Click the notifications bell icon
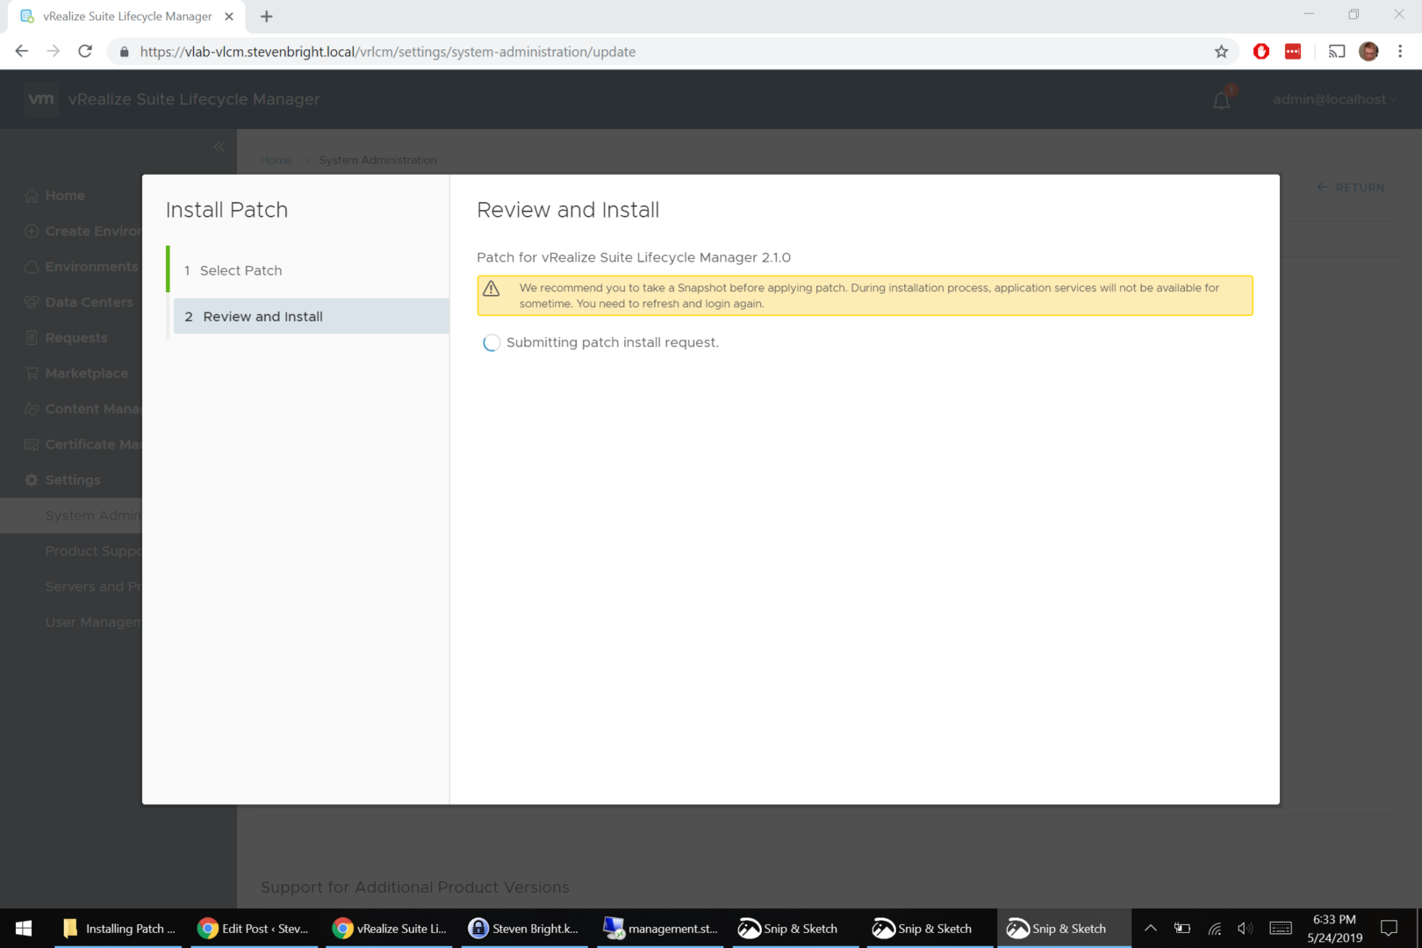This screenshot has width=1422, height=948. (1221, 101)
